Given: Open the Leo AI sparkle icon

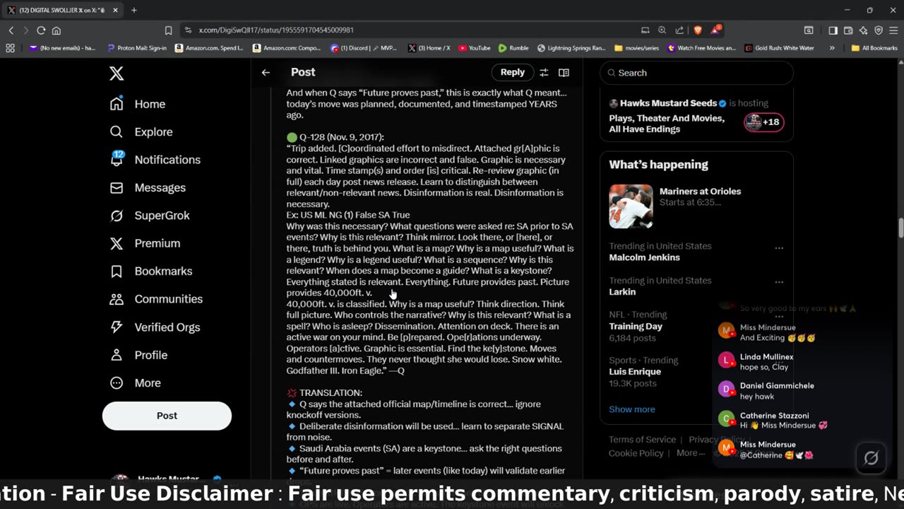Looking at the screenshot, I should (x=863, y=30).
